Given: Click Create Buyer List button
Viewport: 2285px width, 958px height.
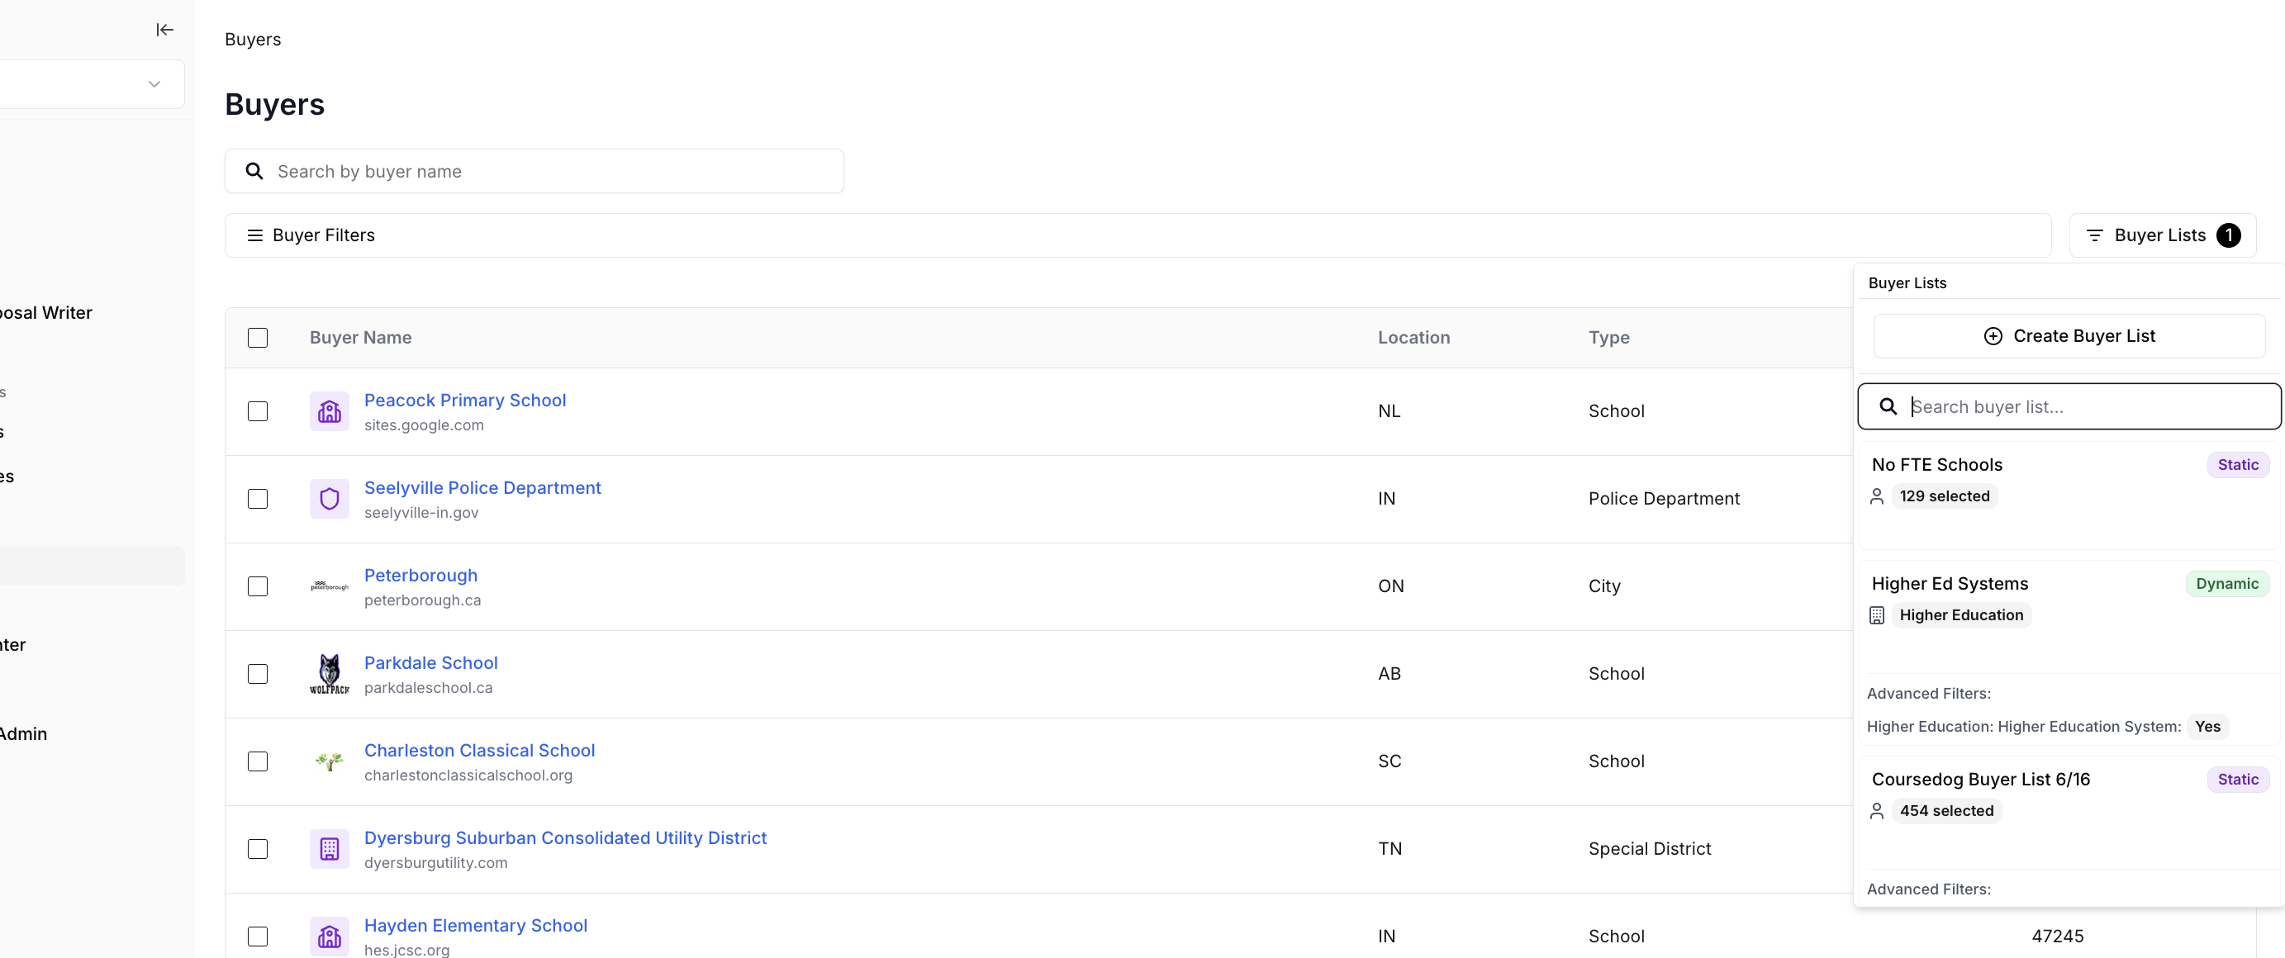Looking at the screenshot, I should pyautogui.click(x=2069, y=336).
